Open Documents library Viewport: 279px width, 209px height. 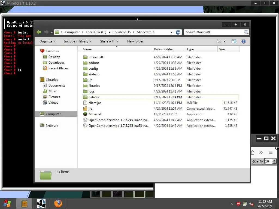coord(54,85)
